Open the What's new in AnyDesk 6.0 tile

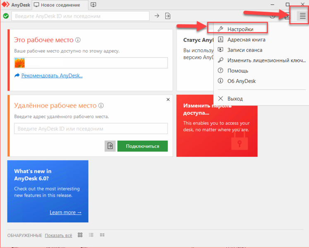pos(48,191)
